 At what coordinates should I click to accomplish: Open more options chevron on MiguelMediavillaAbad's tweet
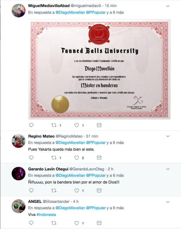[168, 6]
